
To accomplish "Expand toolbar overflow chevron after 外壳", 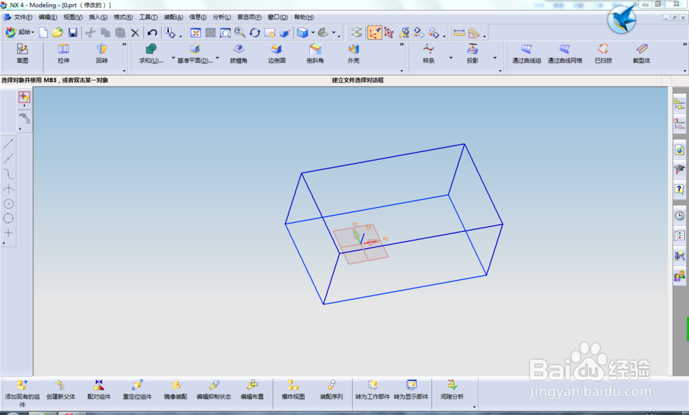I will [x=402, y=44].
